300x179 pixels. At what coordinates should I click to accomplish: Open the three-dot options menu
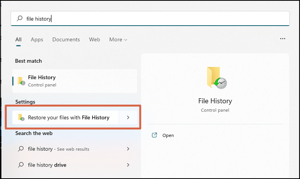point(282,38)
